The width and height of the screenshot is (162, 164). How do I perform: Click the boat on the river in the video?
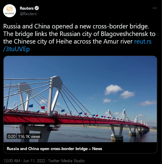click(15, 126)
